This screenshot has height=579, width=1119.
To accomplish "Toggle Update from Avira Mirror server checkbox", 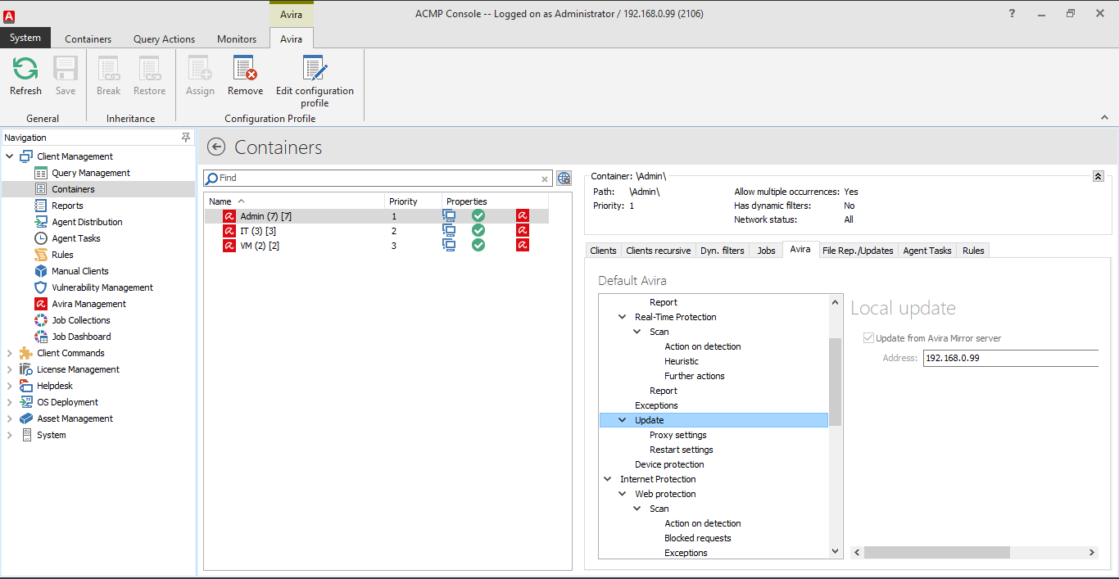I will (x=869, y=338).
